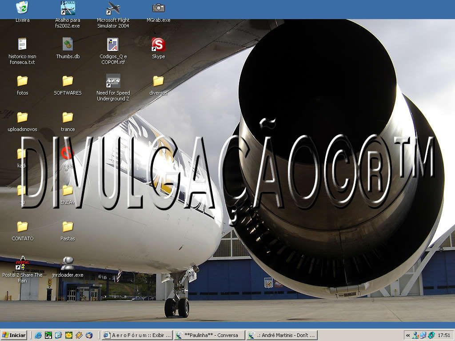455x341 pixels.
Task: Launch Postal 2 Share The Pain shortcut
Action: pos(22,263)
